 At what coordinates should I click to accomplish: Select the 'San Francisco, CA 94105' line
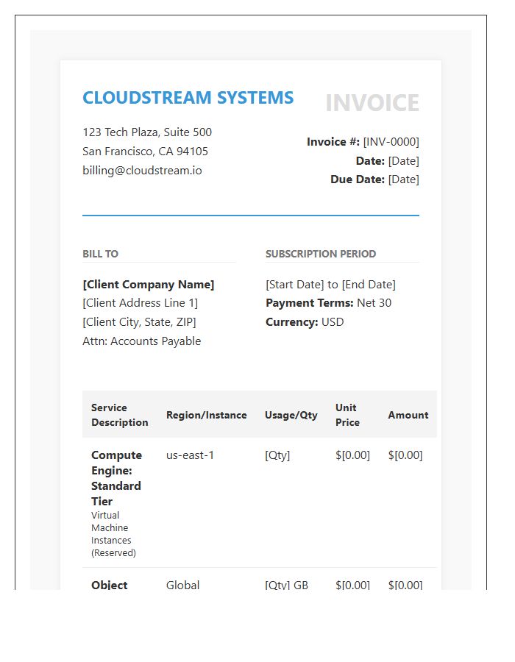[x=145, y=151]
